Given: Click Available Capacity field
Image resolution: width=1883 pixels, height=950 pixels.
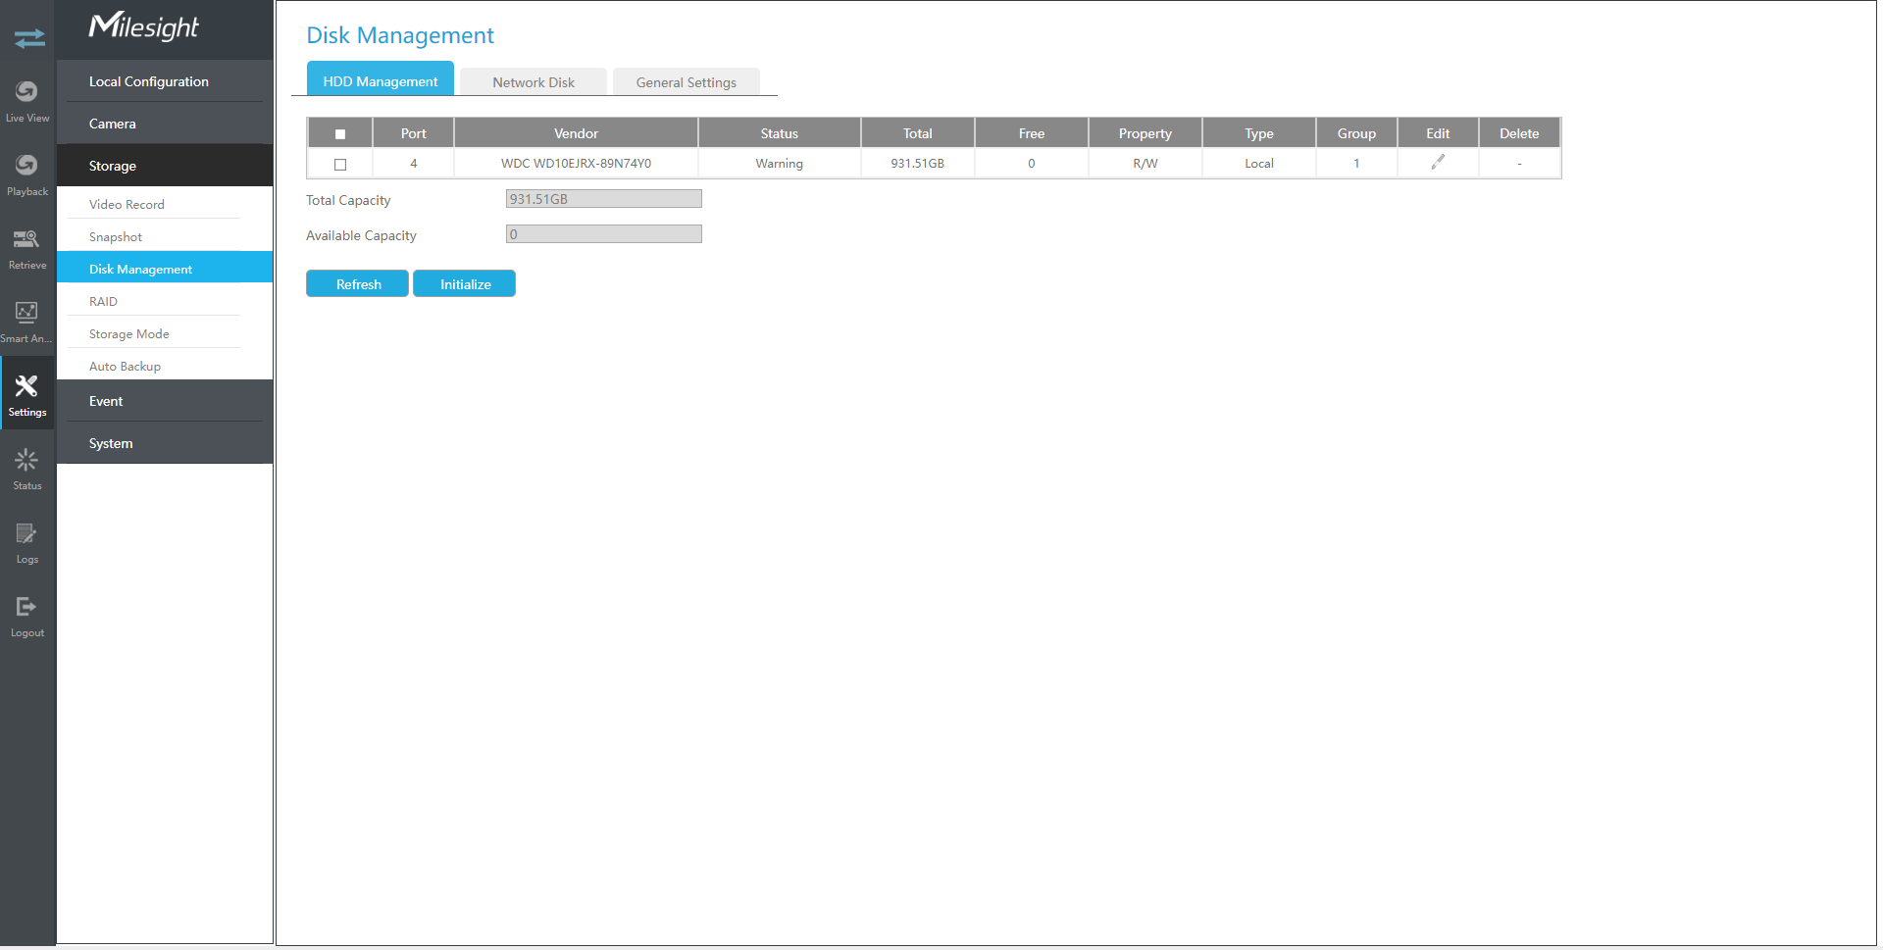Looking at the screenshot, I should 604,234.
